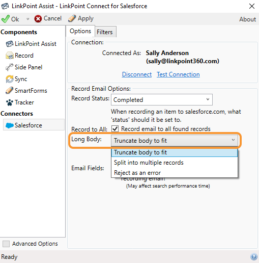Viewport: 259px width, 263px height.
Task: Switch to the Filters tab
Action: pyautogui.click(x=105, y=32)
